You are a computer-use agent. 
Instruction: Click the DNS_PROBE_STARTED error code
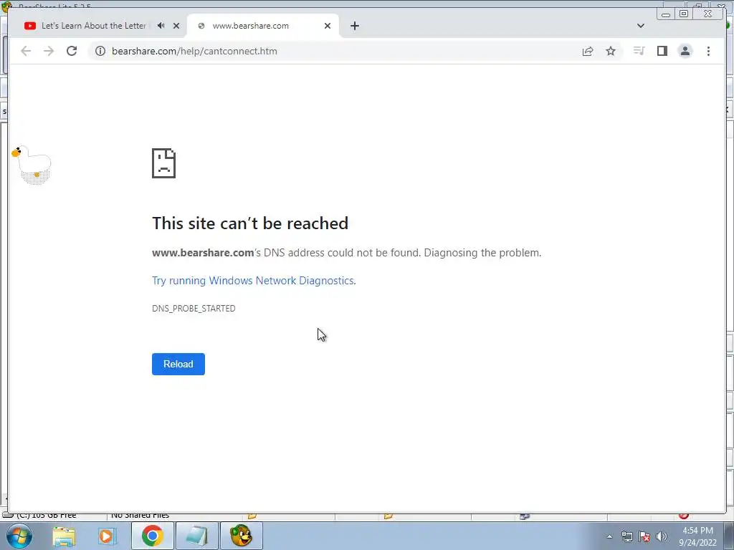(x=194, y=308)
